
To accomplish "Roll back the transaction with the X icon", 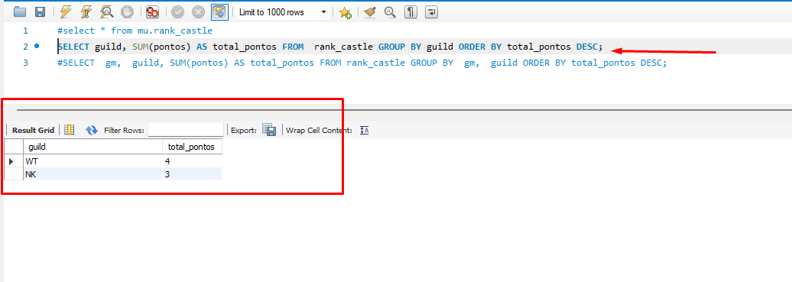I will (x=198, y=11).
